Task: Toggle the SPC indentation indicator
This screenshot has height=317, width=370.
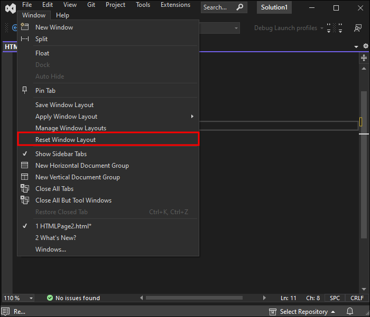Action: (335, 298)
